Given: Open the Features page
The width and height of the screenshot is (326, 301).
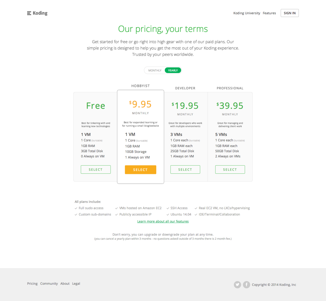Looking at the screenshot, I should click(x=269, y=13).
